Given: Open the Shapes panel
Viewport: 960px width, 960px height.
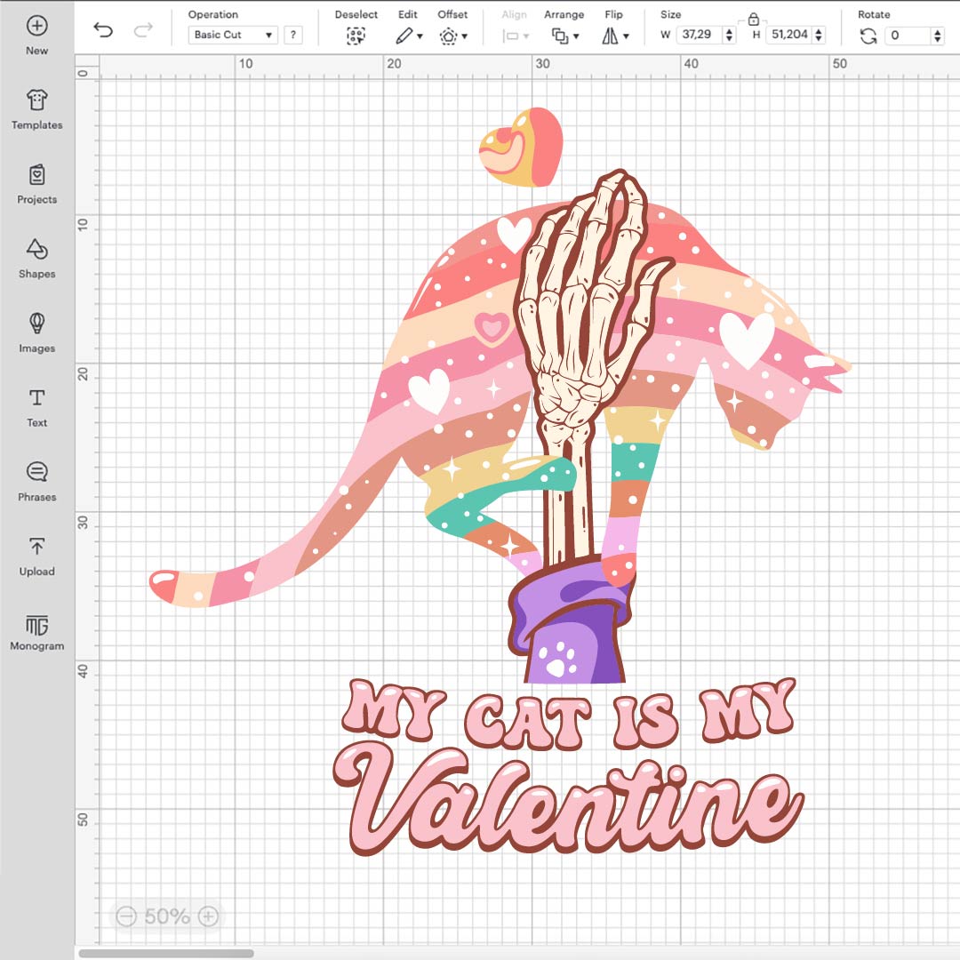Looking at the screenshot, I should click(36, 259).
